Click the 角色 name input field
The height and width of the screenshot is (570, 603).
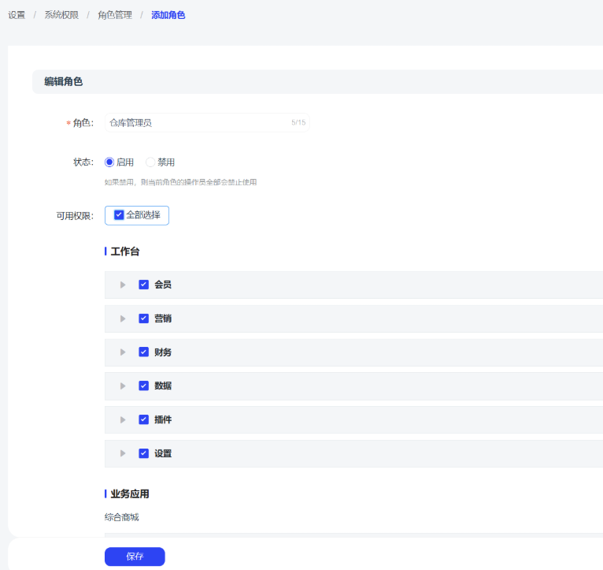[197, 123]
